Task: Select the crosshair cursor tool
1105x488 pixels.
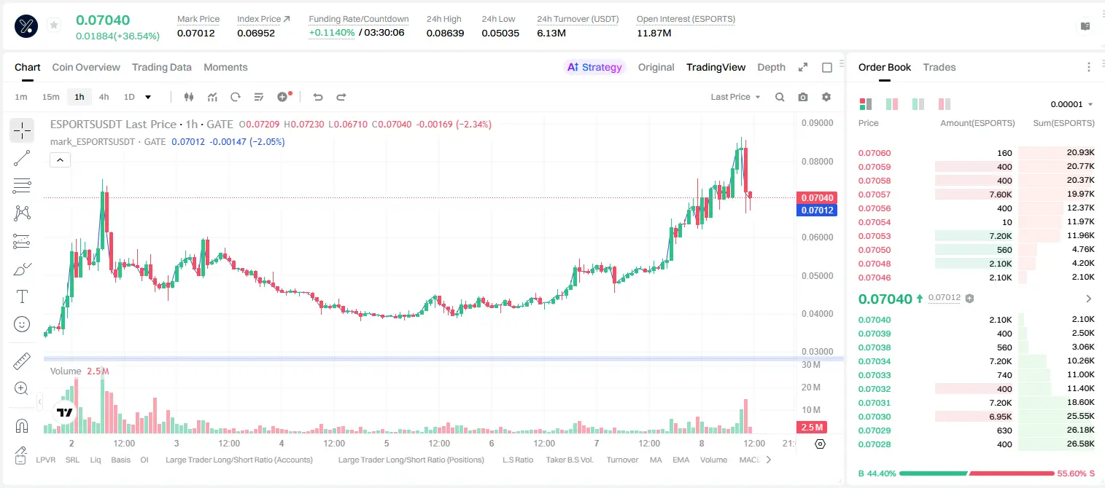Action: coord(22,130)
